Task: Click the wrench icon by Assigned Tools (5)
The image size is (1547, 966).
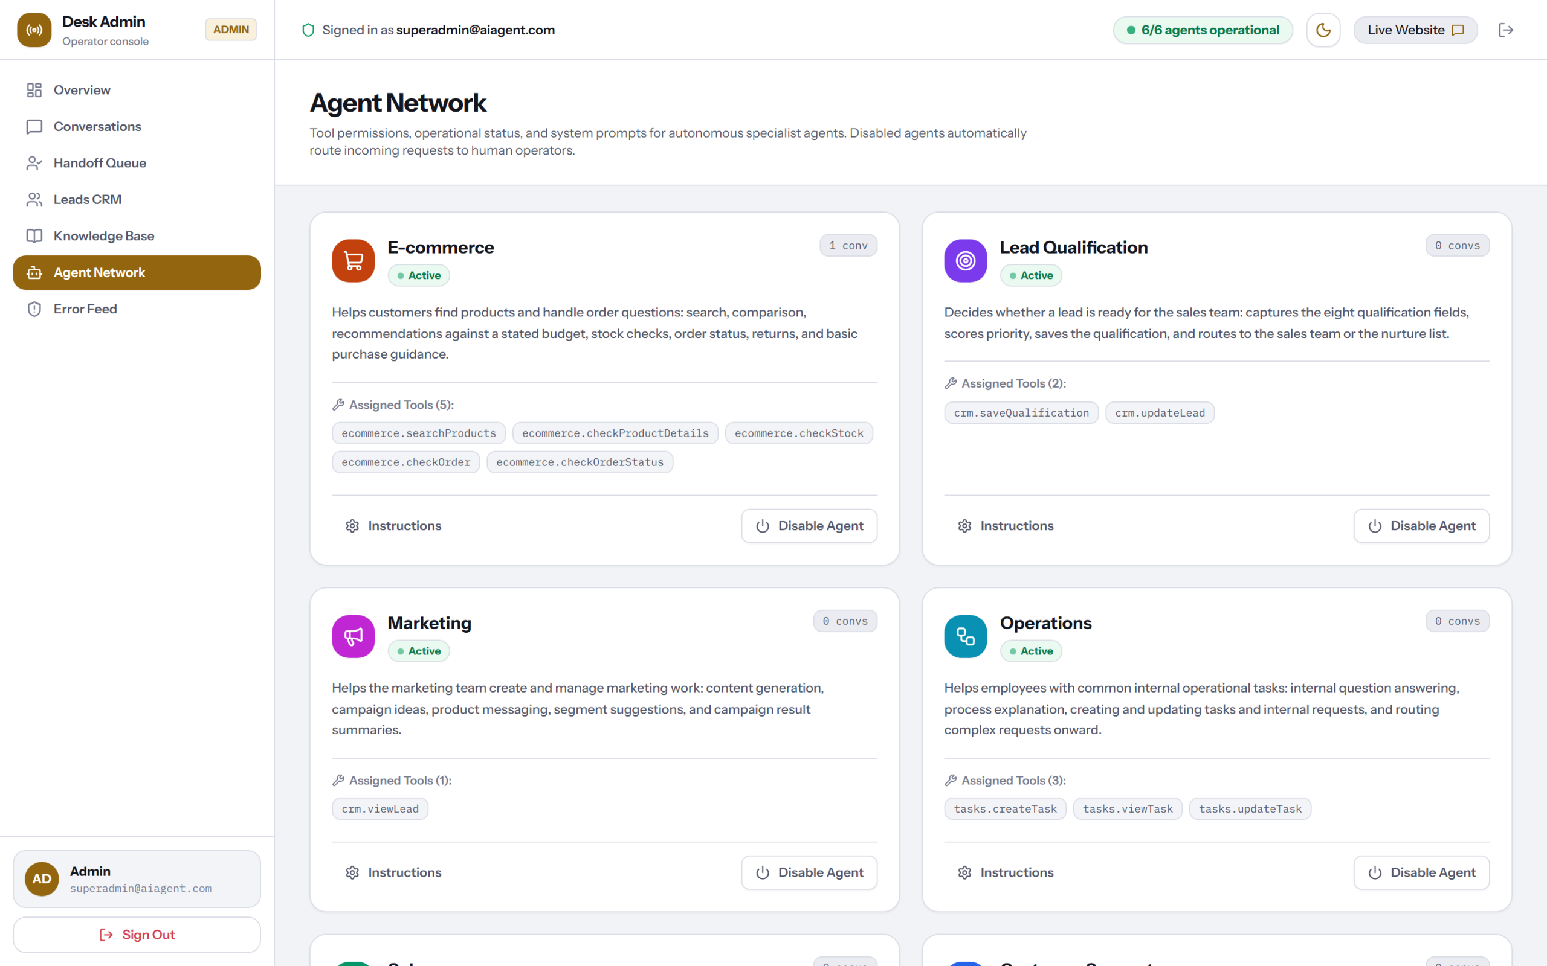Action: click(338, 405)
